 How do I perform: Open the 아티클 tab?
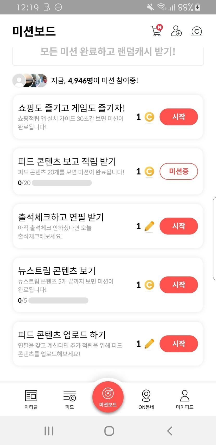(31, 399)
